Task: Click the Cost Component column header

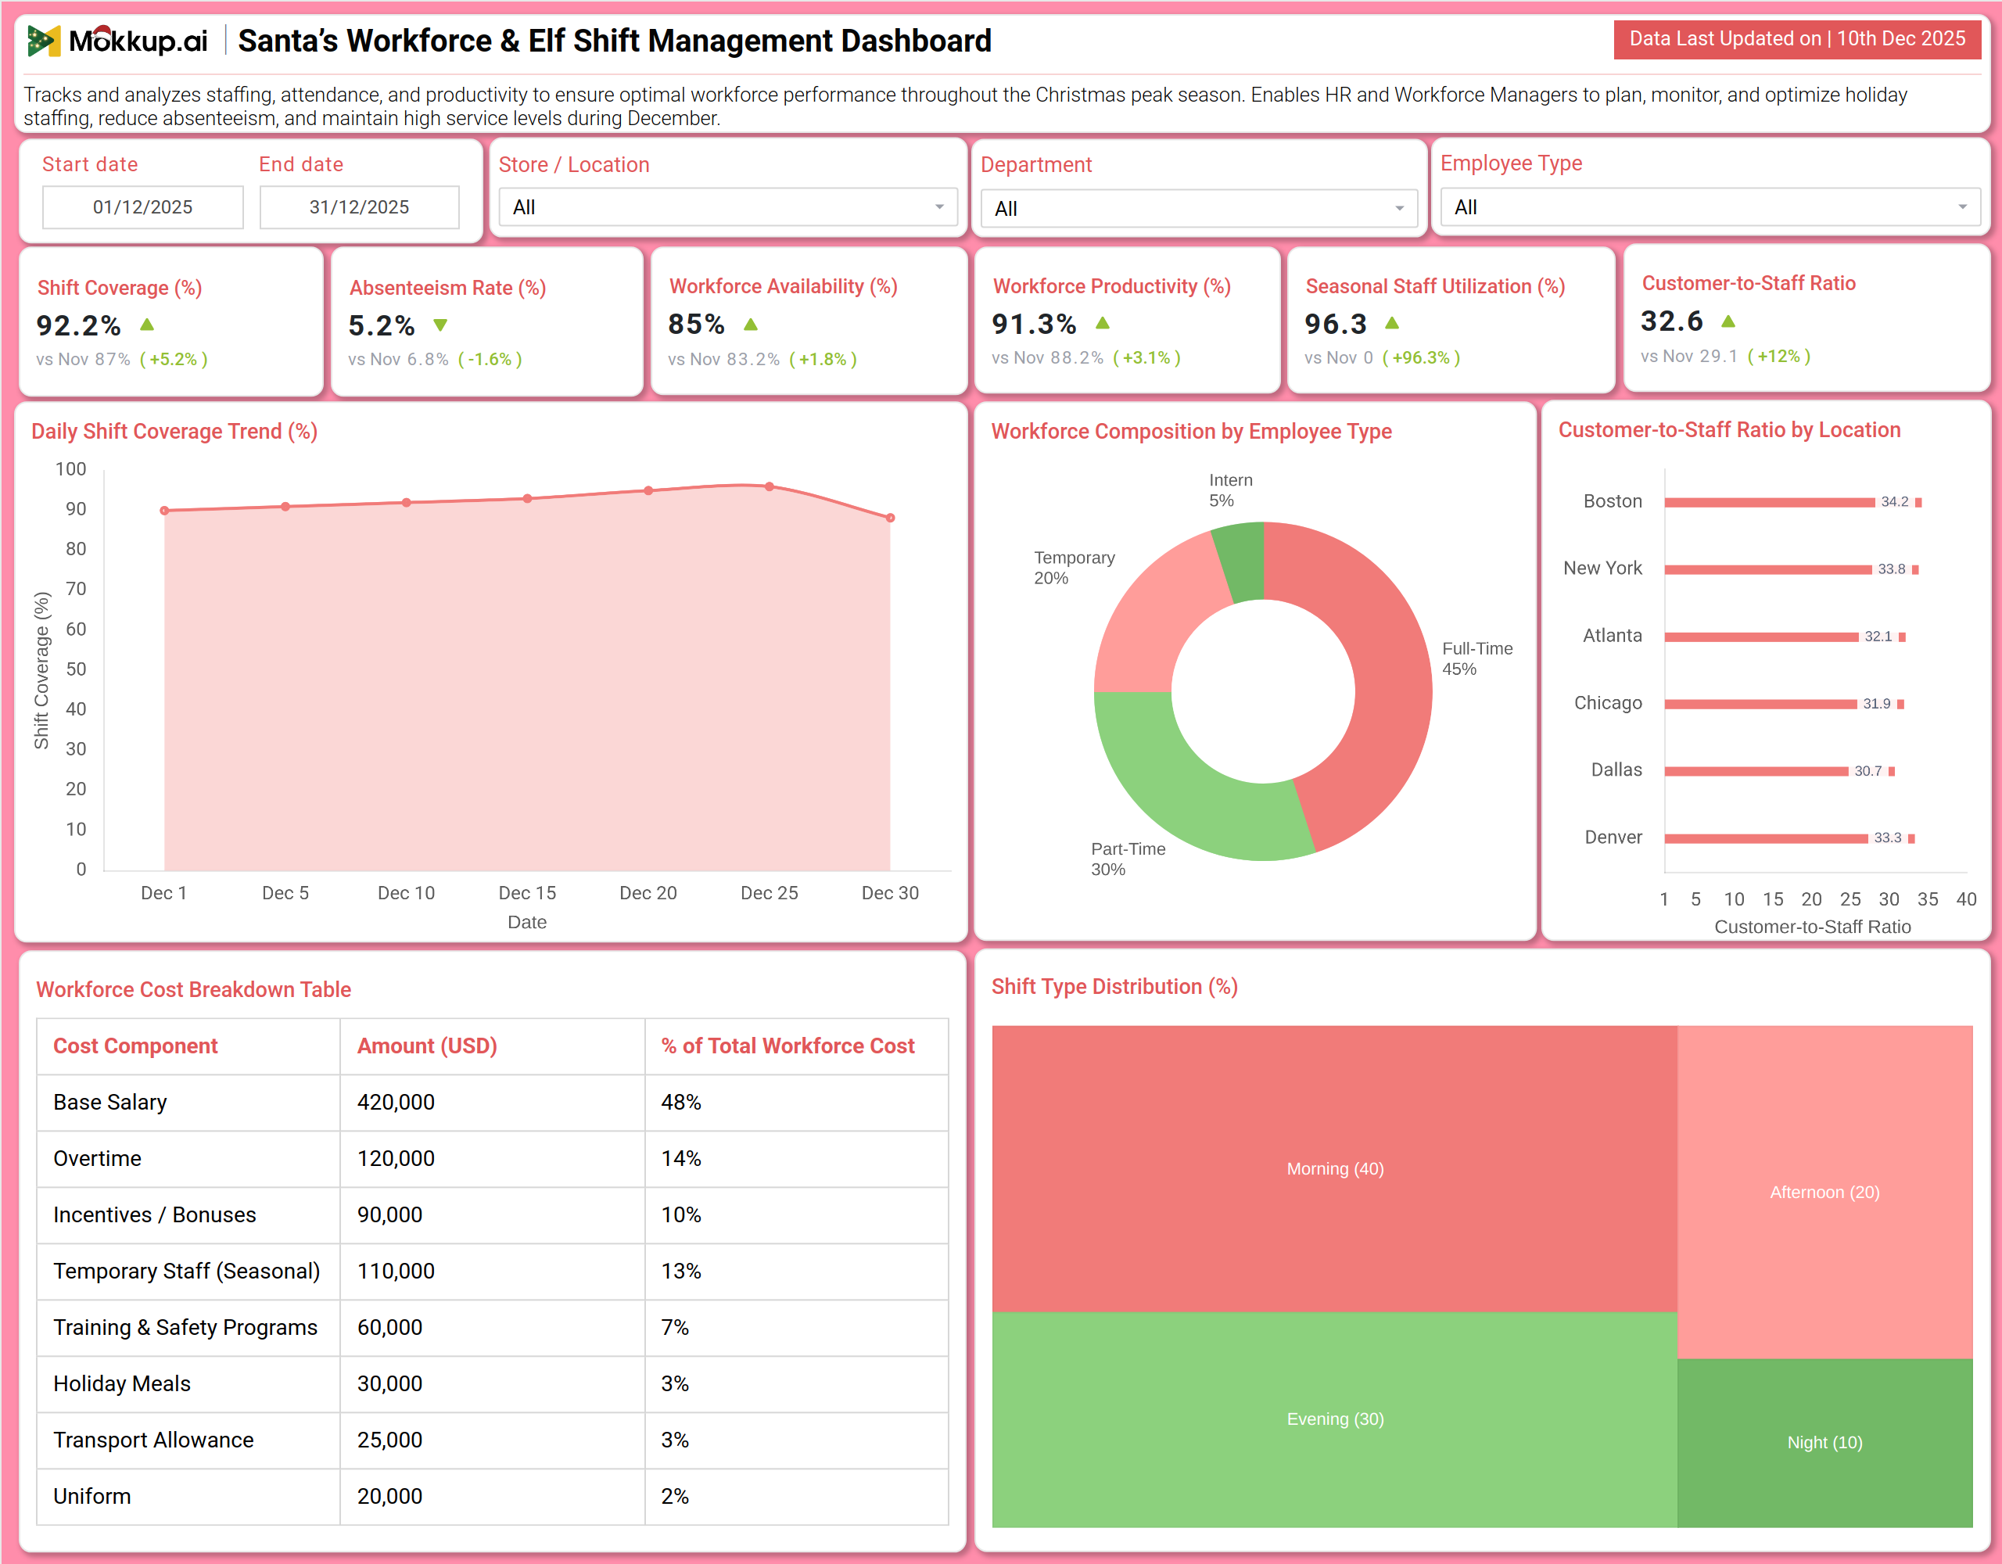Action: click(x=135, y=1046)
